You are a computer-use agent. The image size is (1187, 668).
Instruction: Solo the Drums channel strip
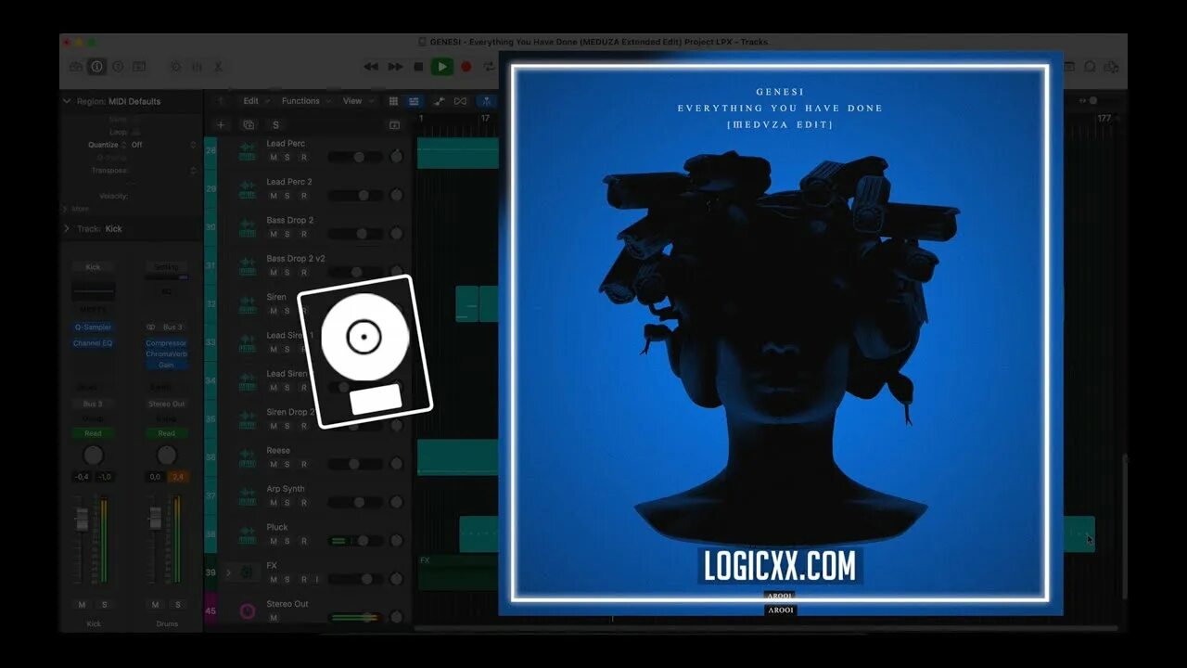[x=176, y=605]
